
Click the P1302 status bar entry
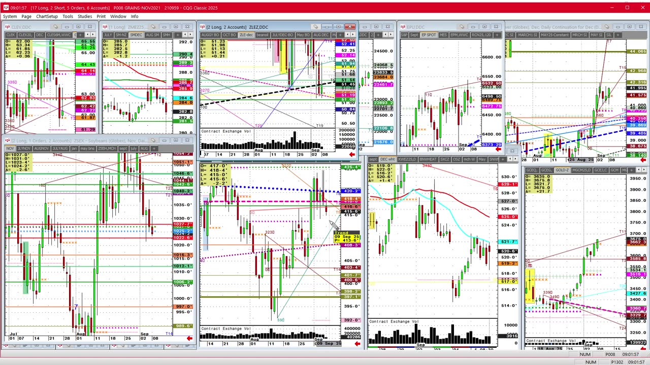[617, 362]
